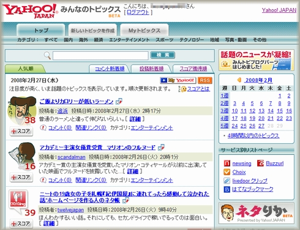Open the 48時間以内のトピックス link
This screenshot has width=300, height=230.
(x=253, y=135)
